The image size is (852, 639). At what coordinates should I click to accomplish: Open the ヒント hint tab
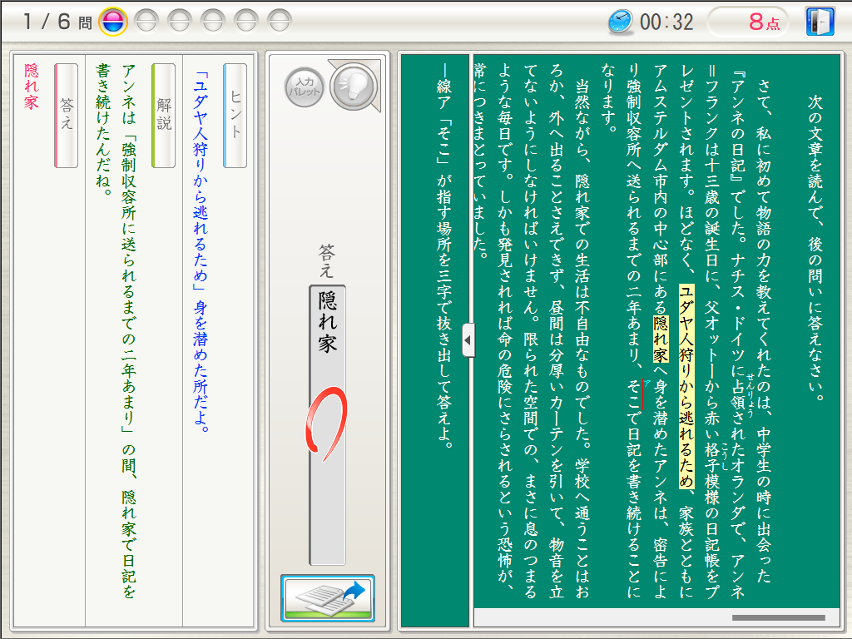(235, 116)
